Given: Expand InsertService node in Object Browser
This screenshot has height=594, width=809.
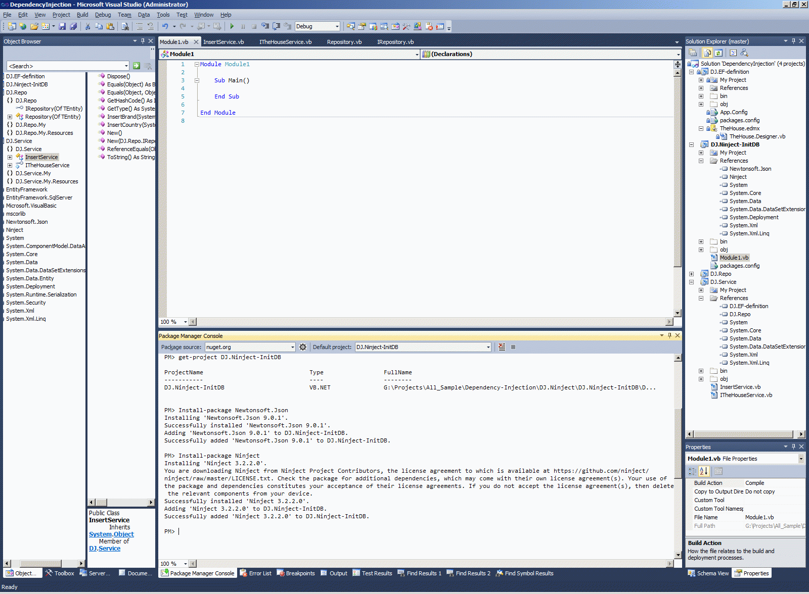Looking at the screenshot, I should click(x=10, y=157).
